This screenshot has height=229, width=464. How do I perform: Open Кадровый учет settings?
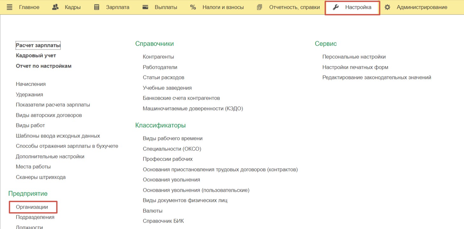36,56
